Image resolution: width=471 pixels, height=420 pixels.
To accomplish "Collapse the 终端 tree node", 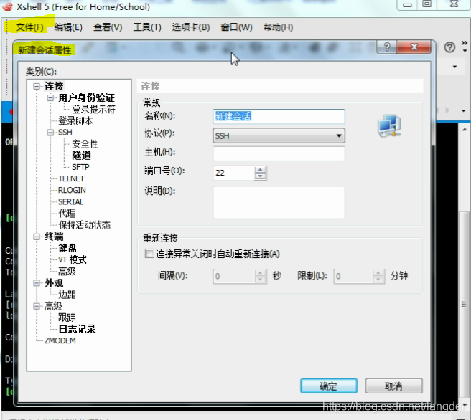I will [37, 237].
